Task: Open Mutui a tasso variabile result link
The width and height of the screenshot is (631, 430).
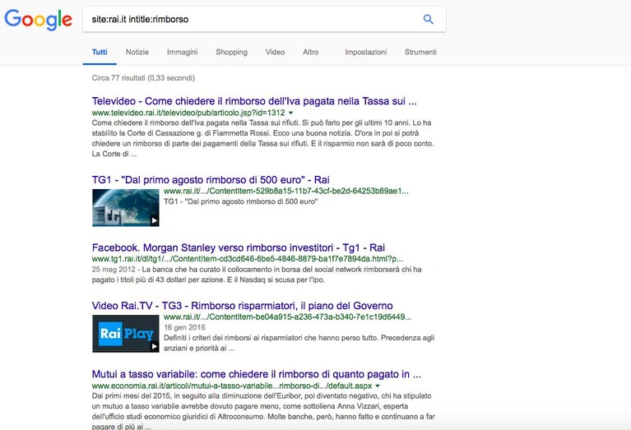Action: coord(257,374)
